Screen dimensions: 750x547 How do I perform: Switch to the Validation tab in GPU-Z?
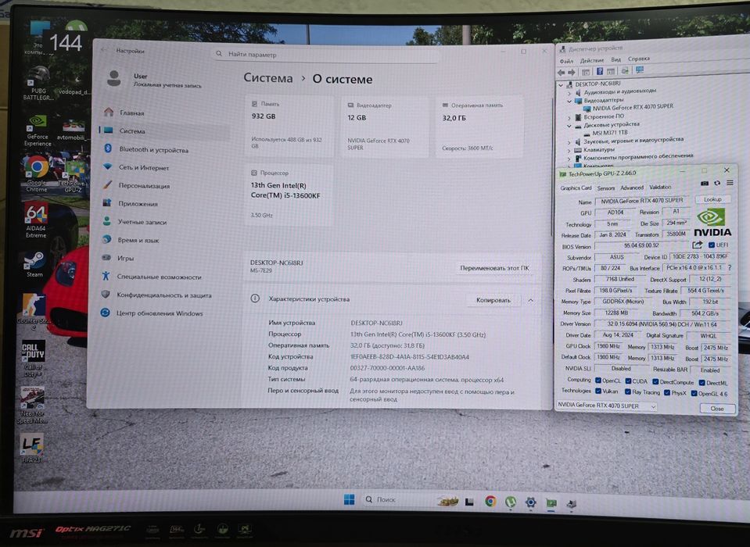pos(660,188)
